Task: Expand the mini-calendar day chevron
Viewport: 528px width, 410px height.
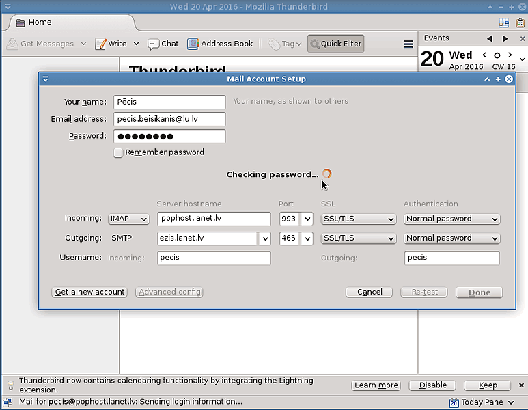Action: (x=522, y=59)
